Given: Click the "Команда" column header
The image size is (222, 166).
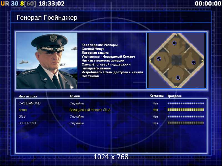Looking at the screenshot, I should tap(157, 96).
